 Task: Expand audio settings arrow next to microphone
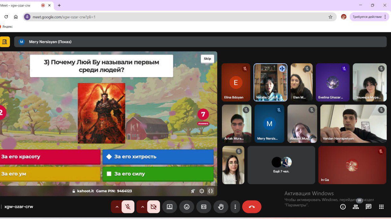117,207
